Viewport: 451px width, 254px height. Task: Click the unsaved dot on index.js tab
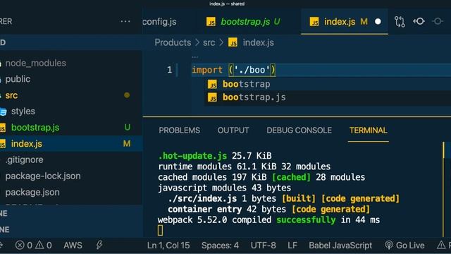click(x=378, y=22)
